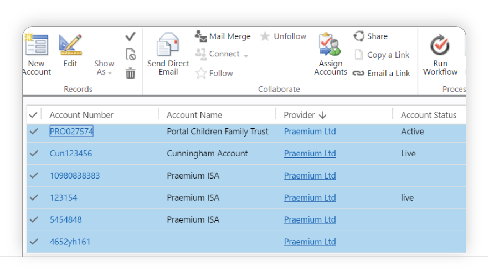The width and height of the screenshot is (489, 277).
Task: Click the Email a Link chain icon
Action: [x=358, y=74]
